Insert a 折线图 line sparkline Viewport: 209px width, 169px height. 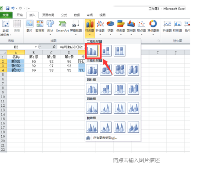[x=167, y=26]
